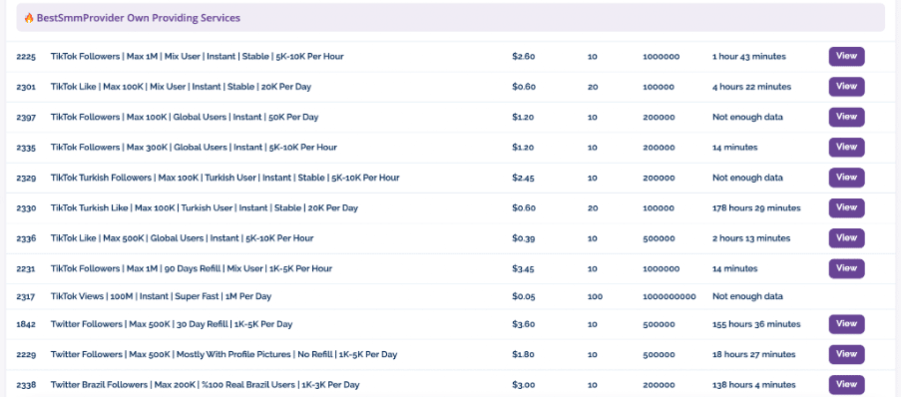Image resolution: width=902 pixels, height=397 pixels.
Task: Open View for 90 Days Refill service 2231
Action: coord(846,268)
